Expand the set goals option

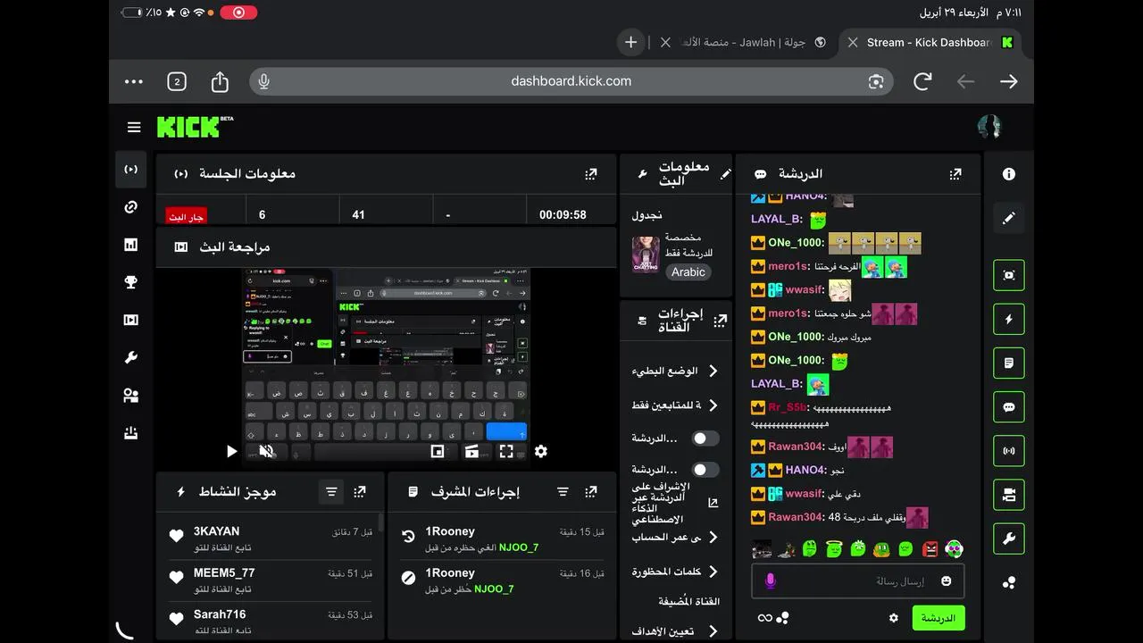click(x=676, y=631)
